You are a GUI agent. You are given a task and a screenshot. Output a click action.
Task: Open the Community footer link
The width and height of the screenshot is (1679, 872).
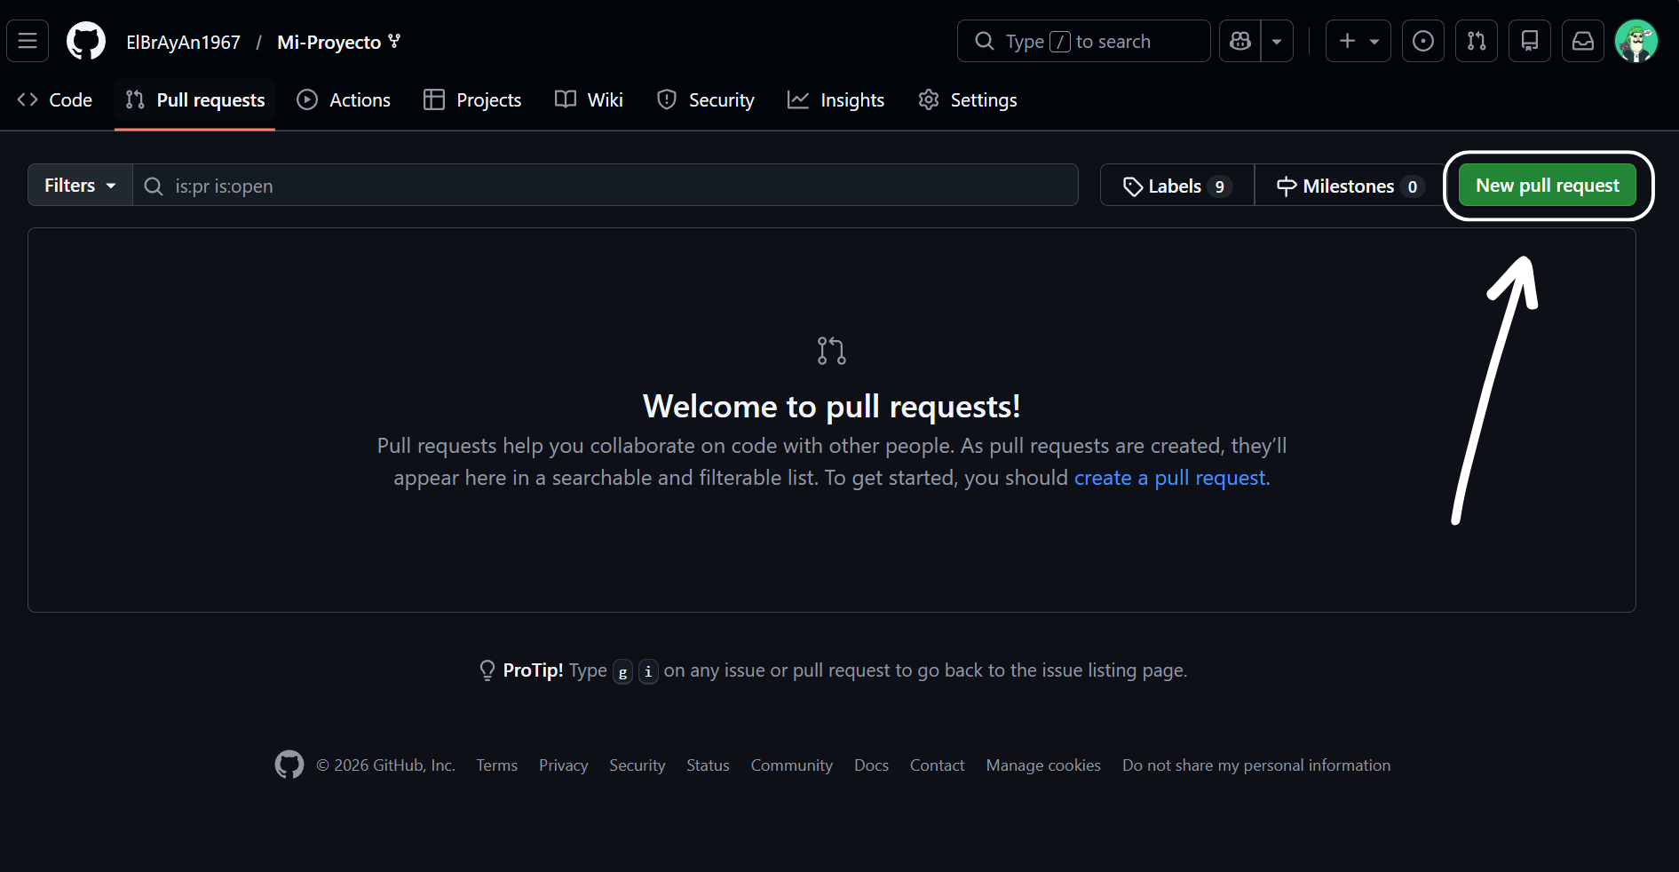pos(791,765)
